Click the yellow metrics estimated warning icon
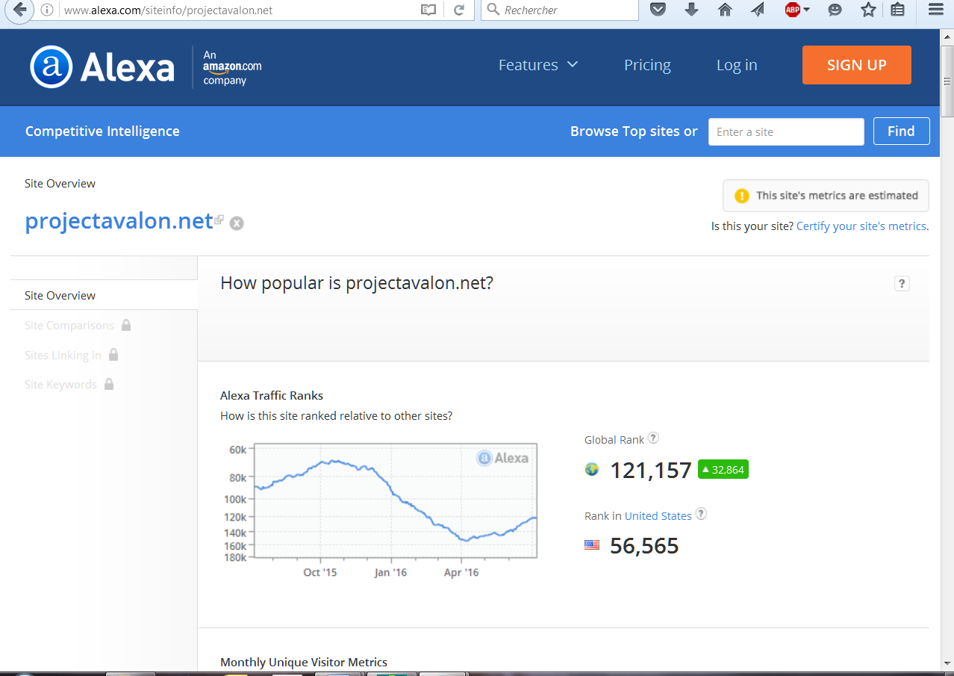This screenshot has width=954, height=676. [741, 196]
